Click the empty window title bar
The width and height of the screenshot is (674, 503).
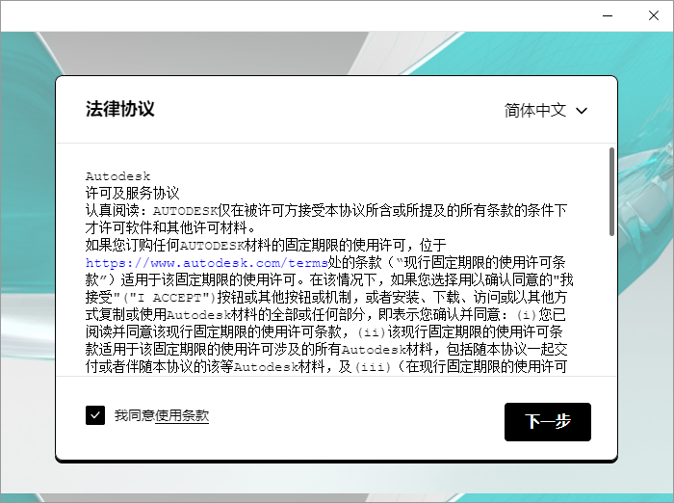289,15
